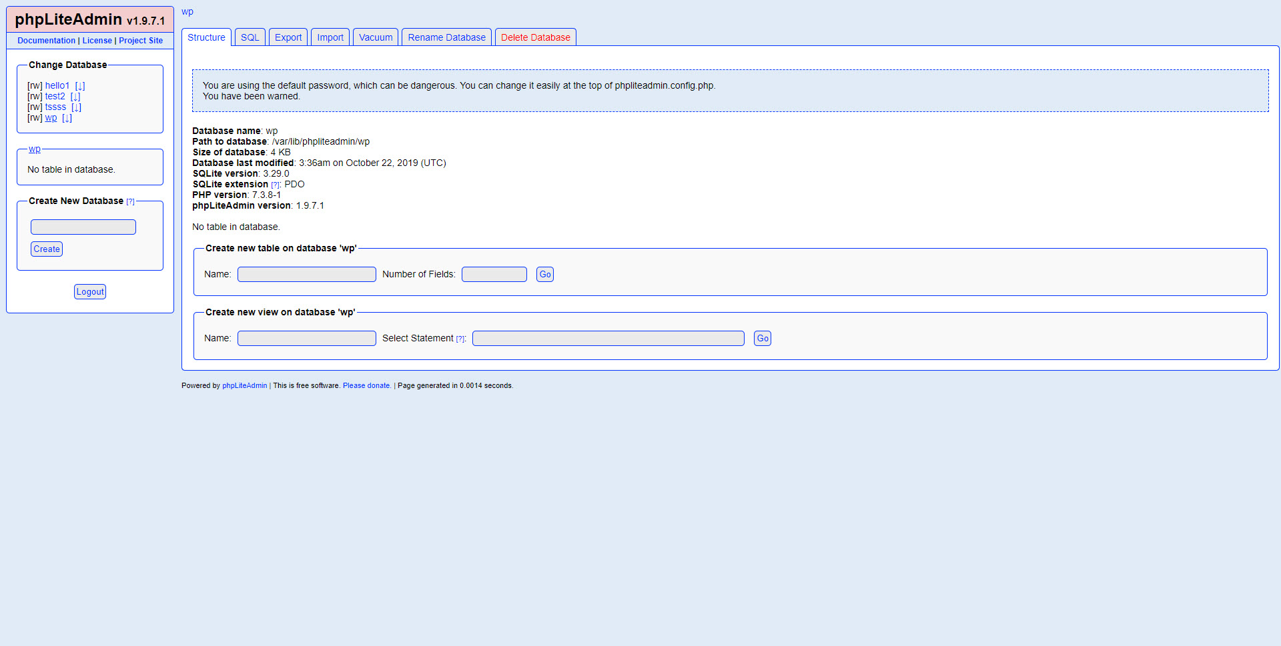Click the Number of Fields input
1281x646 pixels.
click(x=494, y=275)
